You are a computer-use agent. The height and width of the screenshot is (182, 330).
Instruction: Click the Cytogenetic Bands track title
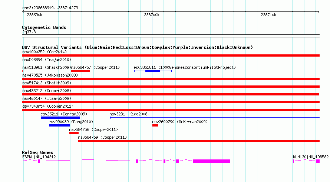[x=44, y=27]
